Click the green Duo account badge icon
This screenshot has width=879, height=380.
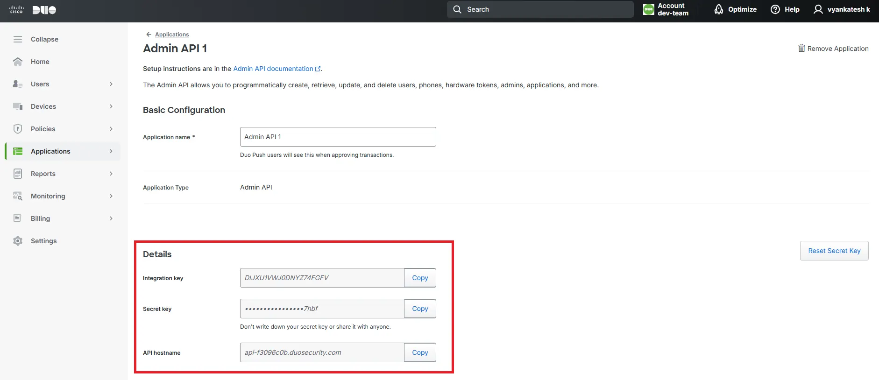click(649, 9)
